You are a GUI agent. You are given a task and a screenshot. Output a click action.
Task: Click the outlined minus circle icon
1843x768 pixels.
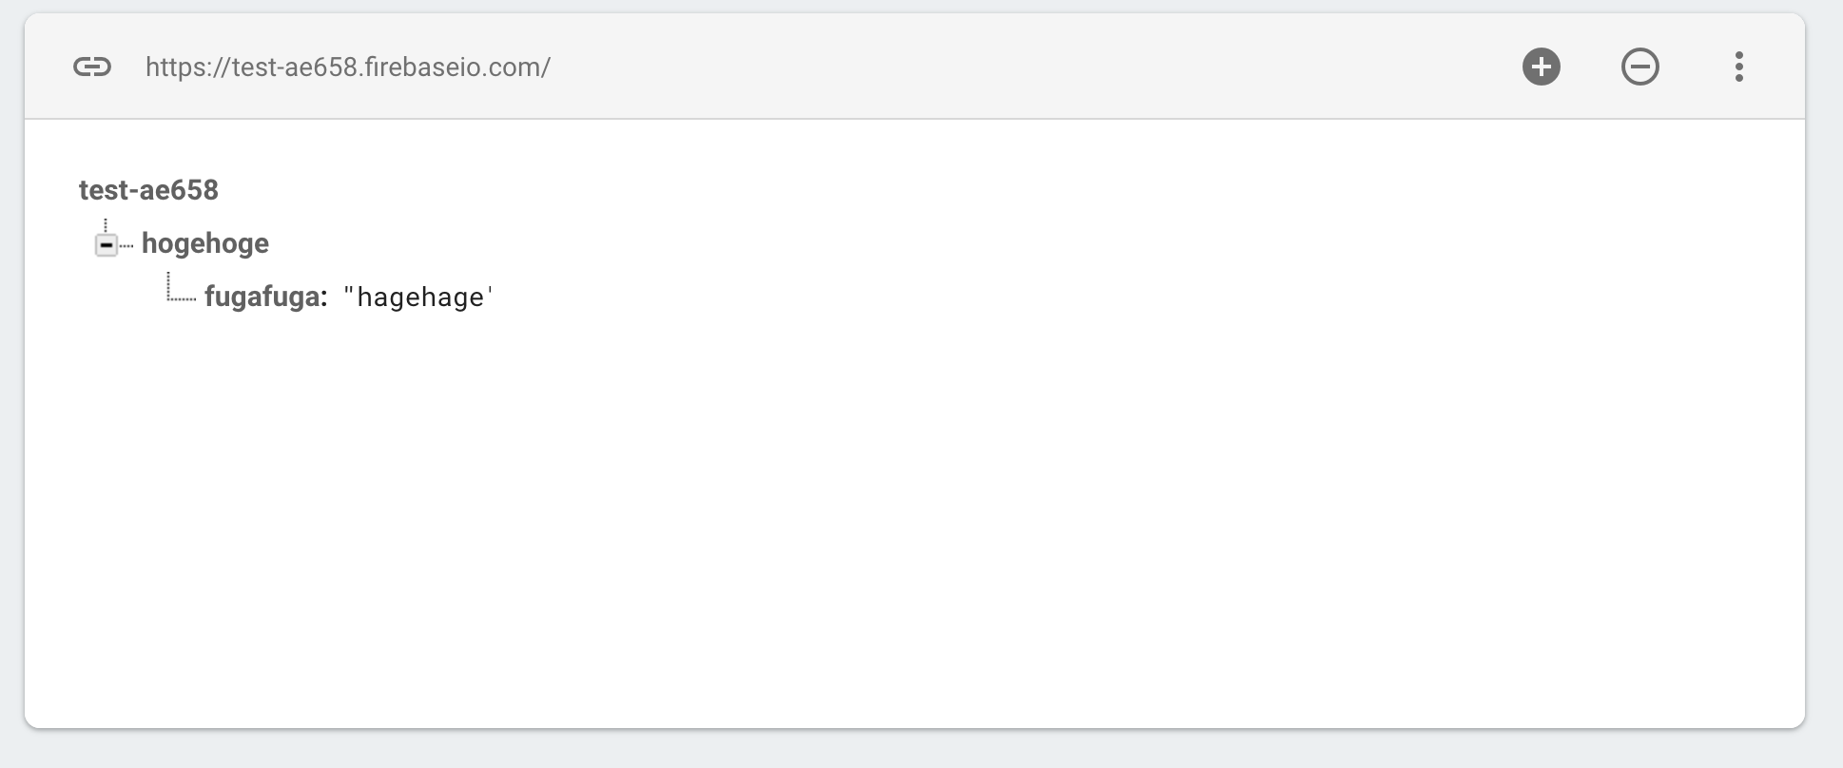[1640, 67]
